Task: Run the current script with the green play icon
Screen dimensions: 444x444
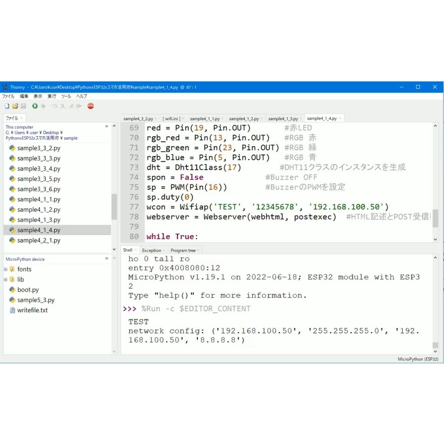Action: (x=35, y=106)
